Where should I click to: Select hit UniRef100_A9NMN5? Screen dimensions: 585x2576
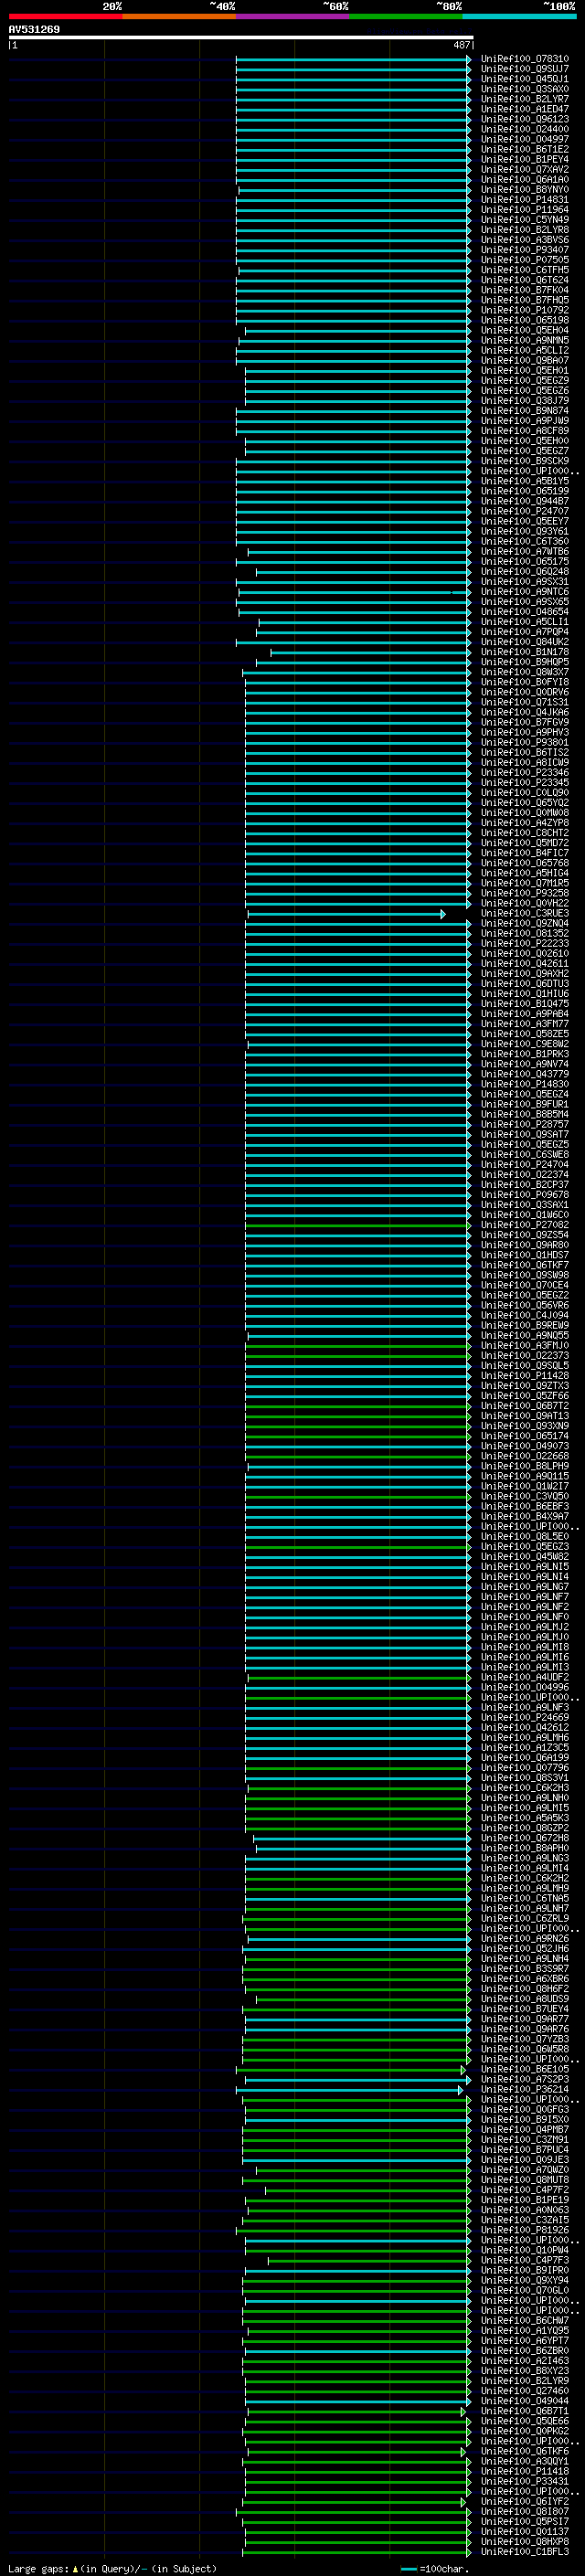(525, 340)
